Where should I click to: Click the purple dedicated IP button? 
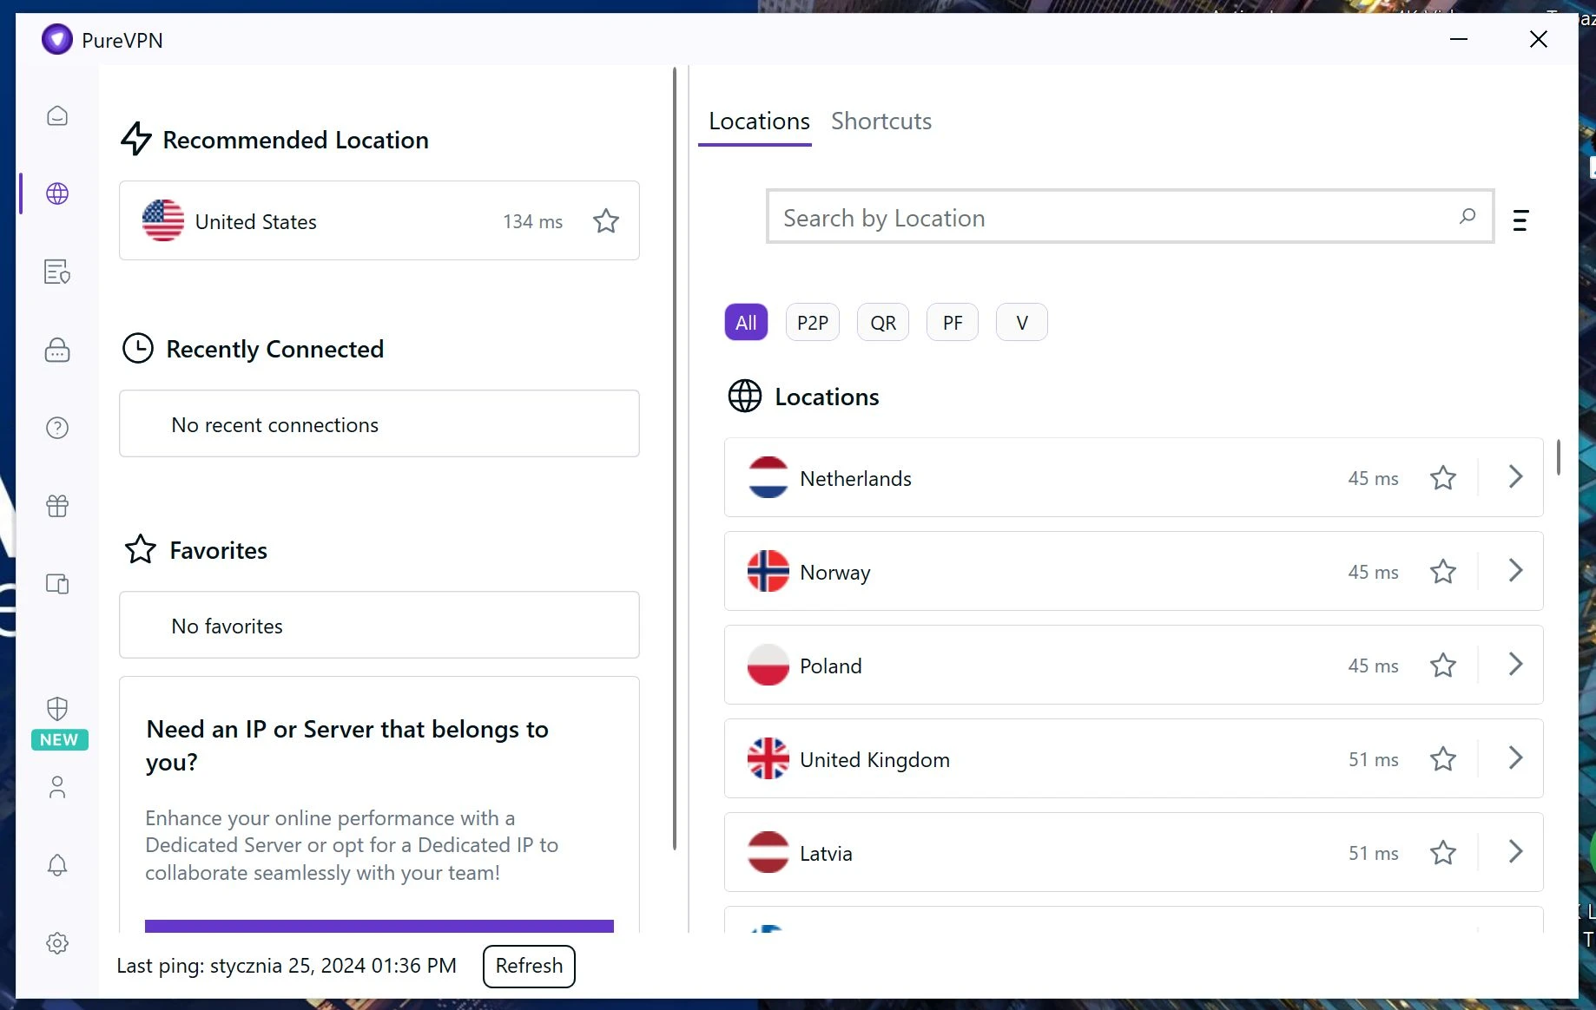(379, 926)
